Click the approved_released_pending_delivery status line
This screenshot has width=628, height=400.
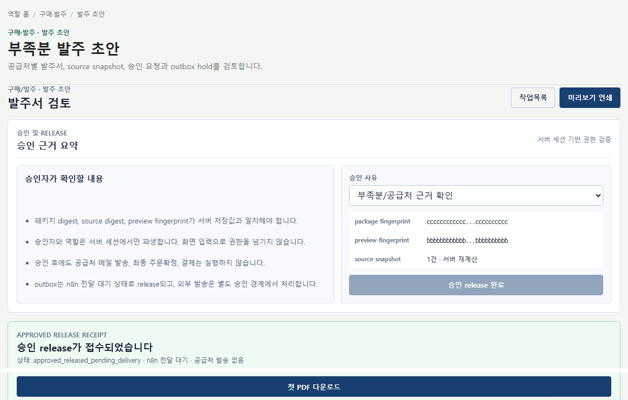click(130, 360)
